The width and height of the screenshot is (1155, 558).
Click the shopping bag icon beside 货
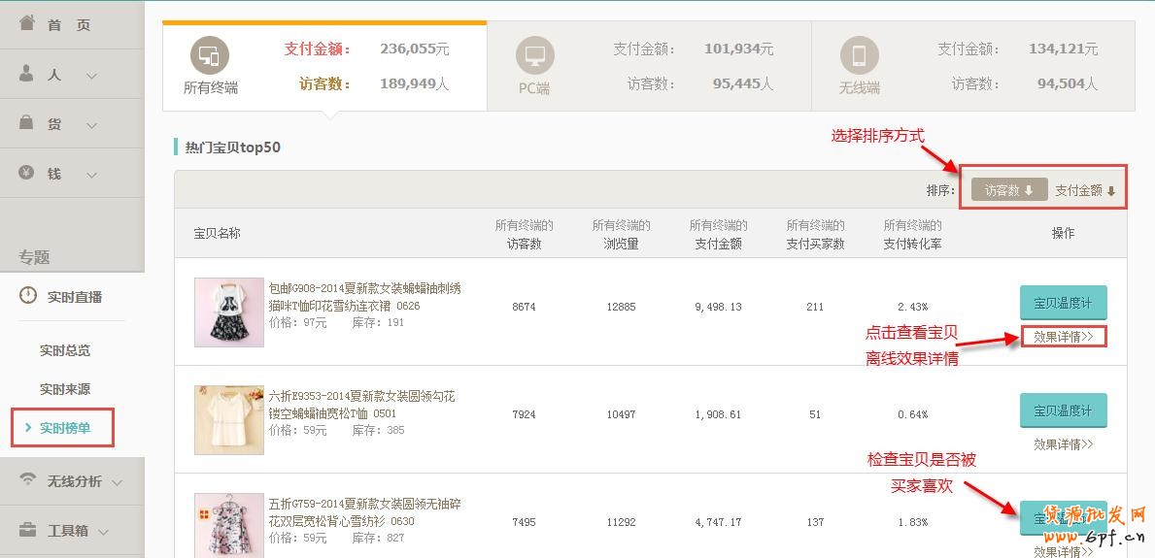point(26,123)
